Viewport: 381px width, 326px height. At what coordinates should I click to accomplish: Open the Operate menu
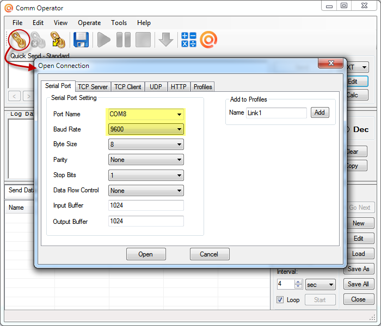click(x=89, y=23)
